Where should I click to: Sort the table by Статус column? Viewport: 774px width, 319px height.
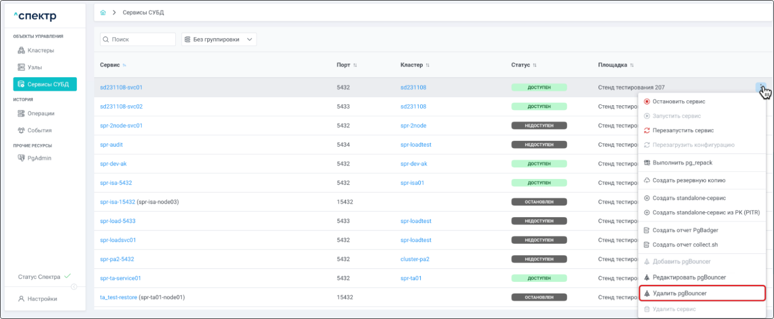(x=534, y=65)
